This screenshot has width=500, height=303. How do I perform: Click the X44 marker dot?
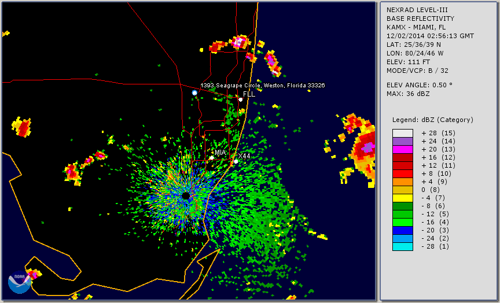click(x=236, y=162)
